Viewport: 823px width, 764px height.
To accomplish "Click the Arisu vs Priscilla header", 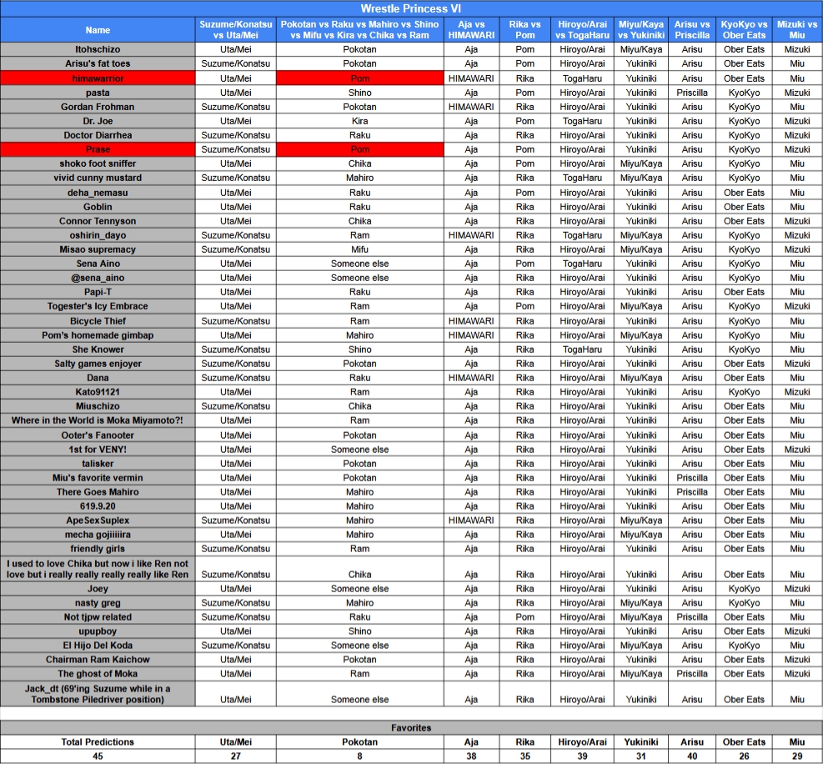I will (692, 30).
